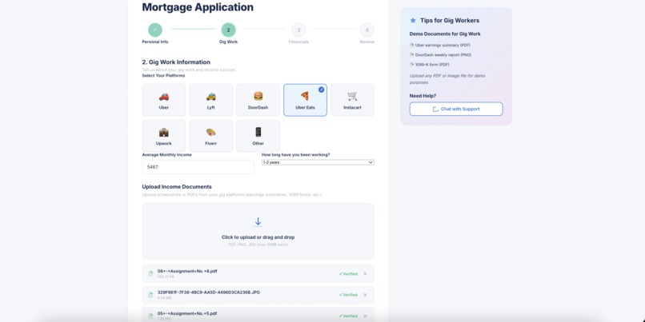Jump to Review step 4
The height and width of the screenshot is (322, 645).
pyautogui.click(x=367, y=30)
